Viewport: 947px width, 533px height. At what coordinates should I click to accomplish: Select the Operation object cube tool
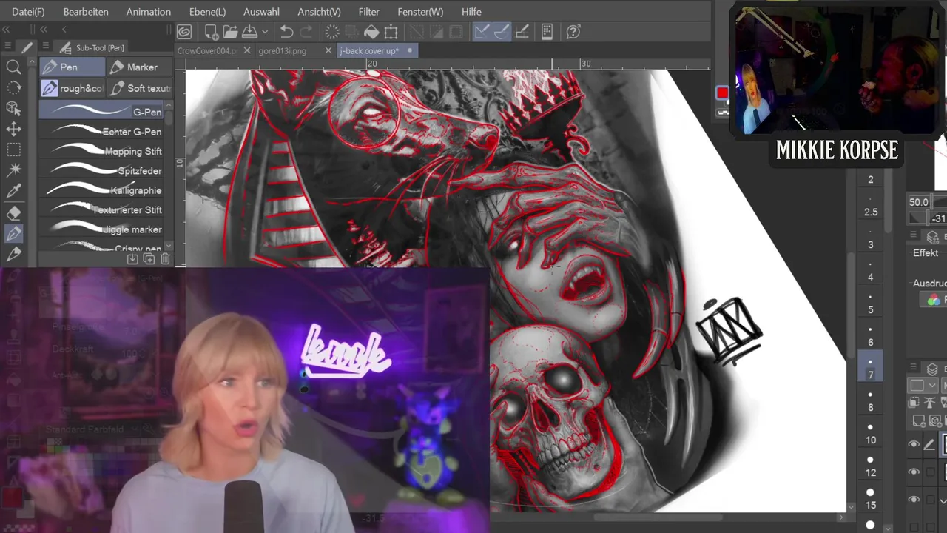coord(13,109)
